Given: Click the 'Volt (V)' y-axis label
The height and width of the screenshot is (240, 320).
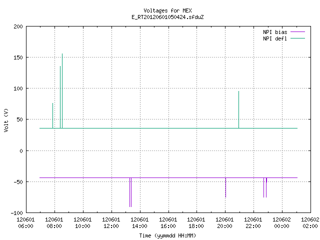Looking at the screenshot, I should coord(6,120).
